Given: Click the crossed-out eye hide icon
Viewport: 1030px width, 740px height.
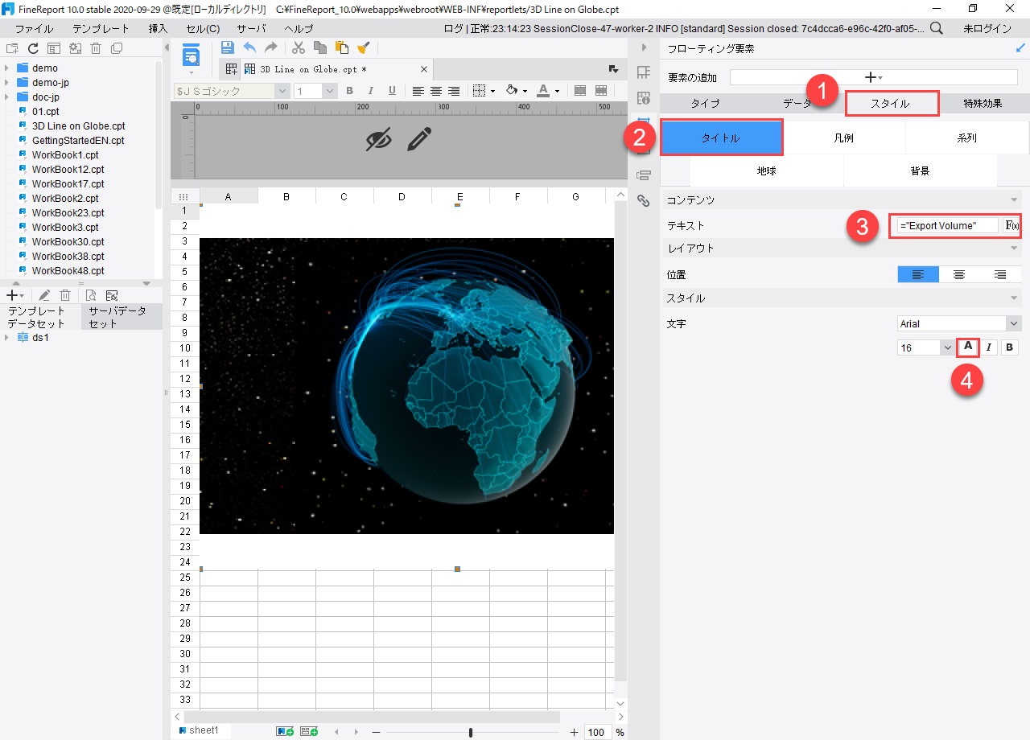Looking at the screenshot, I should (379, 139).
